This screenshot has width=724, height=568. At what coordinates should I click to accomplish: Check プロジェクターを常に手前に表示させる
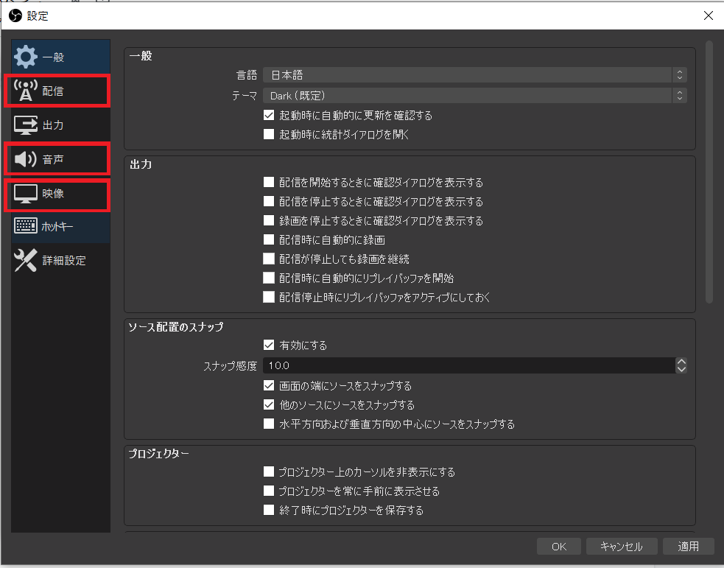269,491
